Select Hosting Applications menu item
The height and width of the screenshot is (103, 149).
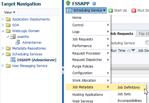[88, 94]
